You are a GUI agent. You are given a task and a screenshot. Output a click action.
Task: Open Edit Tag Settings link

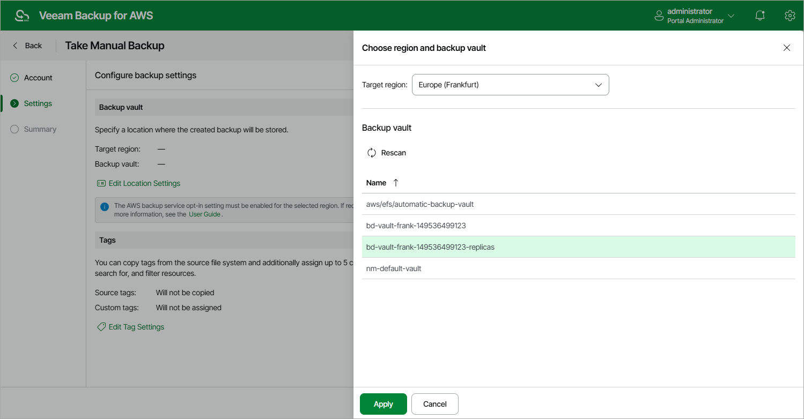(130, 327)
